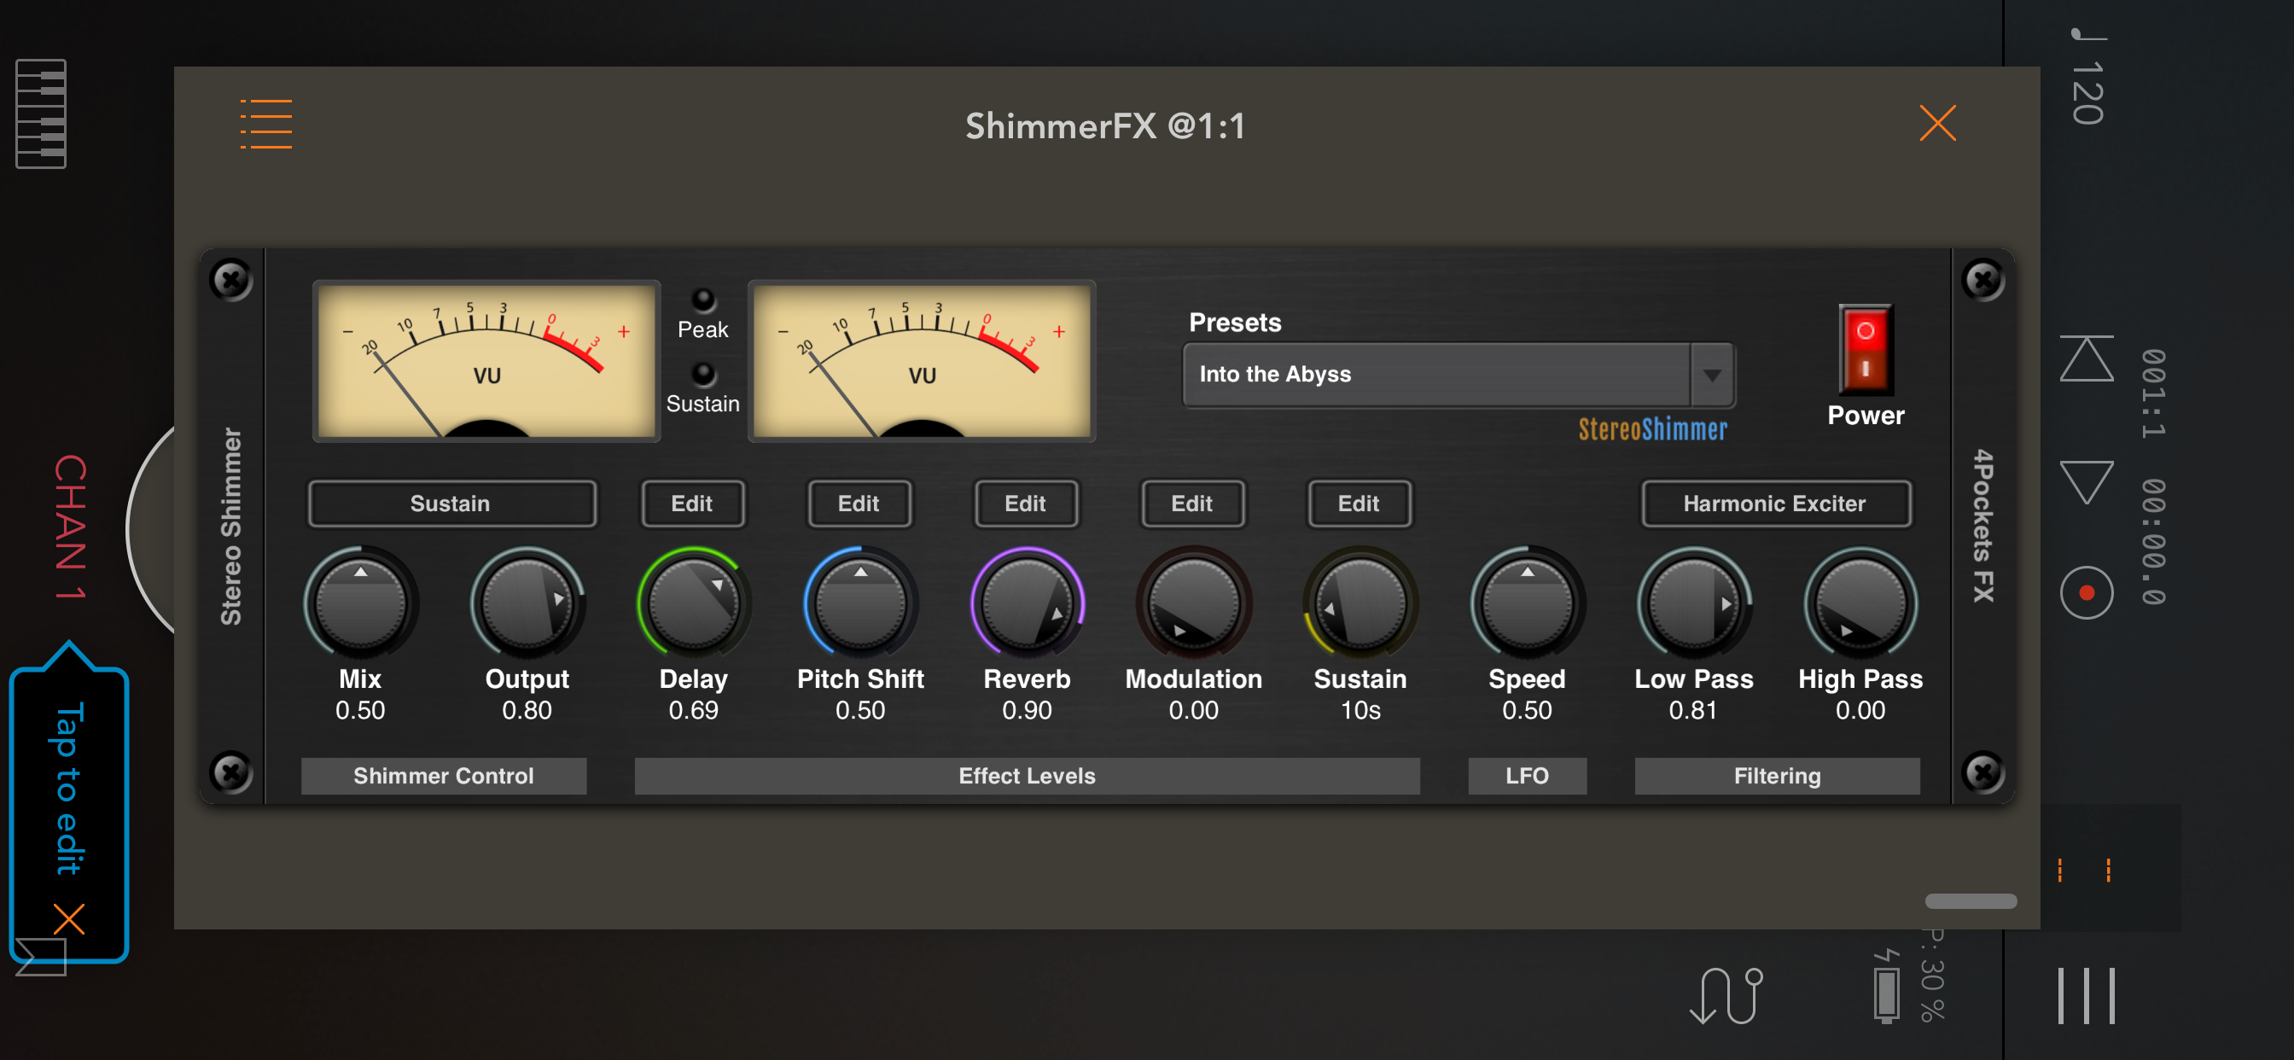Tap the piano keyboard icon
Viewport: 2294px width, 1060px height.
pyautogui.click(x=41, y=114)
